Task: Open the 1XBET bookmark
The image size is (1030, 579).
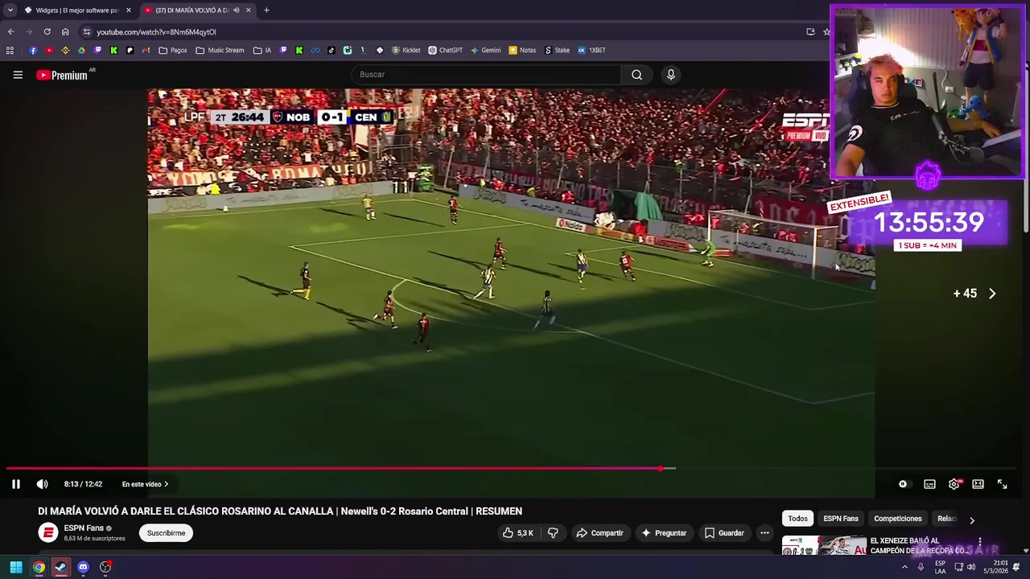Action: [591, 50]
